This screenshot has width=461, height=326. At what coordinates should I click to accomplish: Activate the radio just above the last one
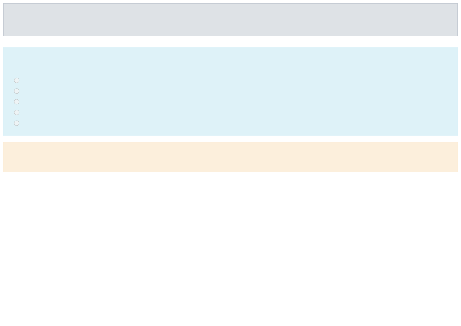click(17, 112)
